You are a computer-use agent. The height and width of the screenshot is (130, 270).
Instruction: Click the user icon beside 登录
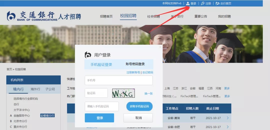[188, 3]
